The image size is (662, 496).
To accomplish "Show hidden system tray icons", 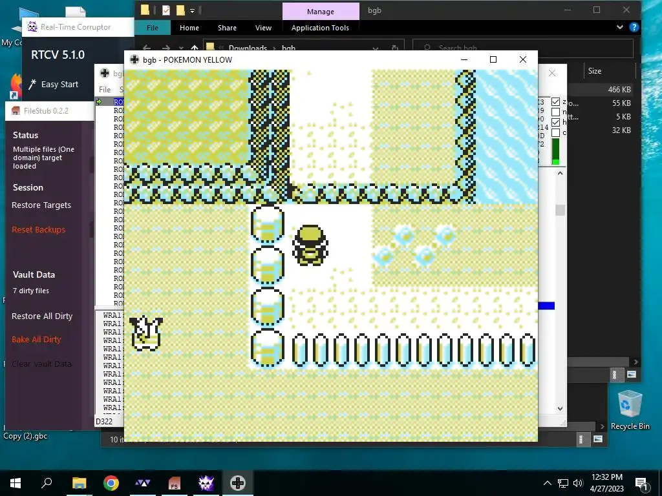I will point(547,483).
